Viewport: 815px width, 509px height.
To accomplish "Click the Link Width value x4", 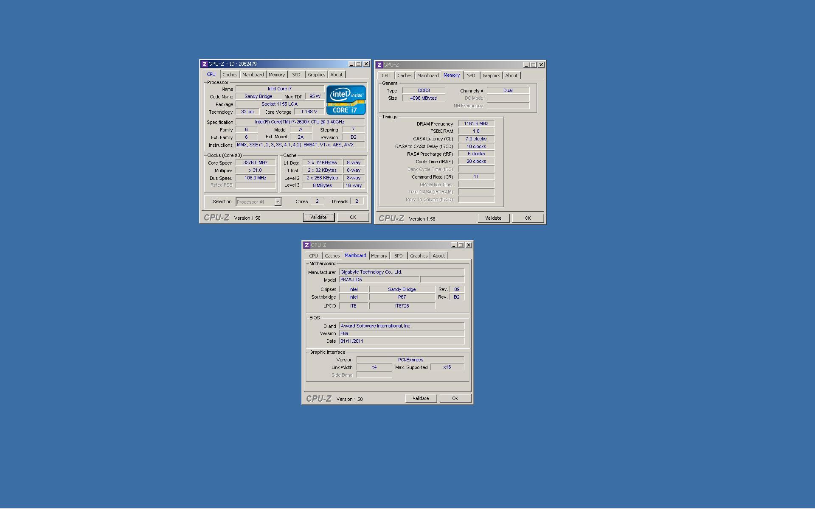I will [374, 367].
